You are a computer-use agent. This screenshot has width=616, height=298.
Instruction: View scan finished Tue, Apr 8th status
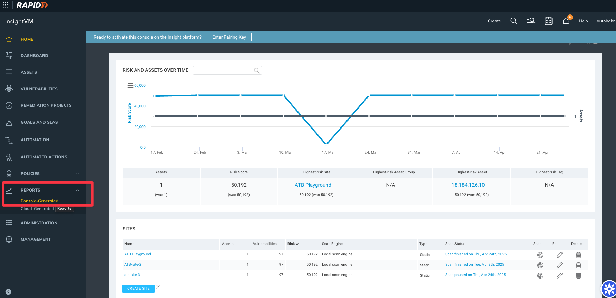[475, 265]
